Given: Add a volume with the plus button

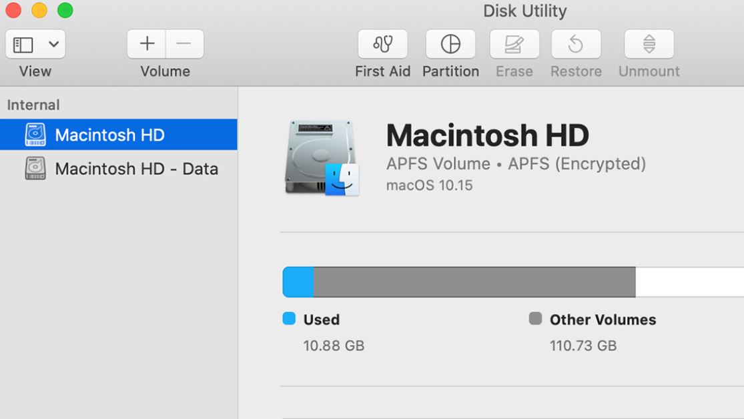Looking at the screenshot, I should pyautogui.click(x=147, y=43).
